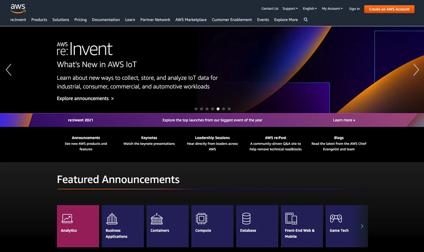
Task: Open the Support dropdown
Action: click(290, 8)
